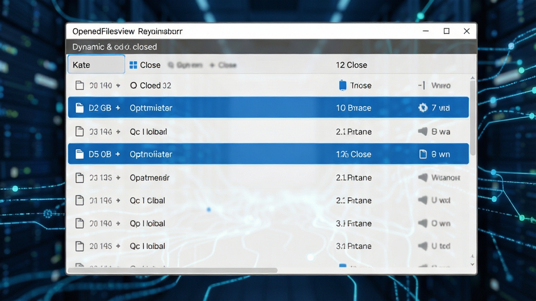This screenshot has width=536, height=301.
Task: Click plus expander beside D2 GB
Action: pyautogui.click(x=118, y=108)
